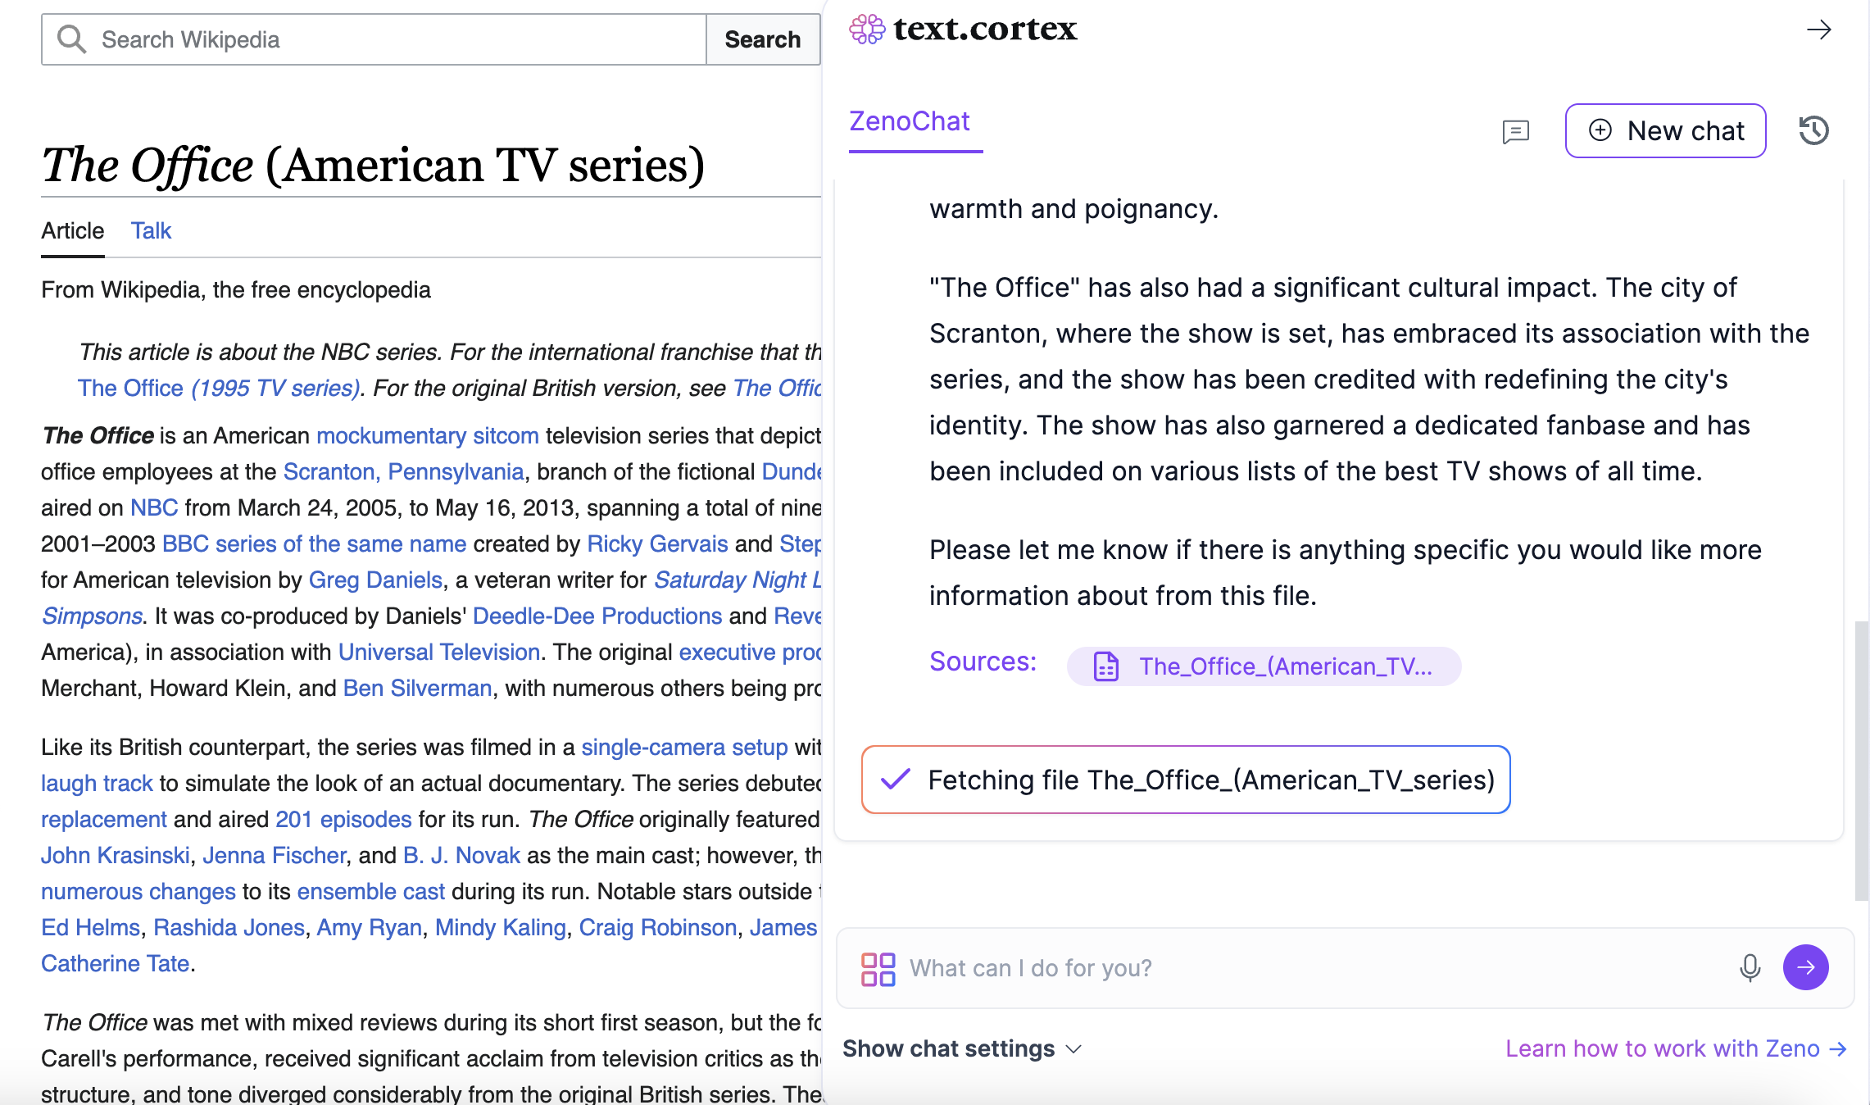The height and width of the screenshot is (1105, 1870).
Task: Select the ZenoChat tab
Action: (909, 121)
